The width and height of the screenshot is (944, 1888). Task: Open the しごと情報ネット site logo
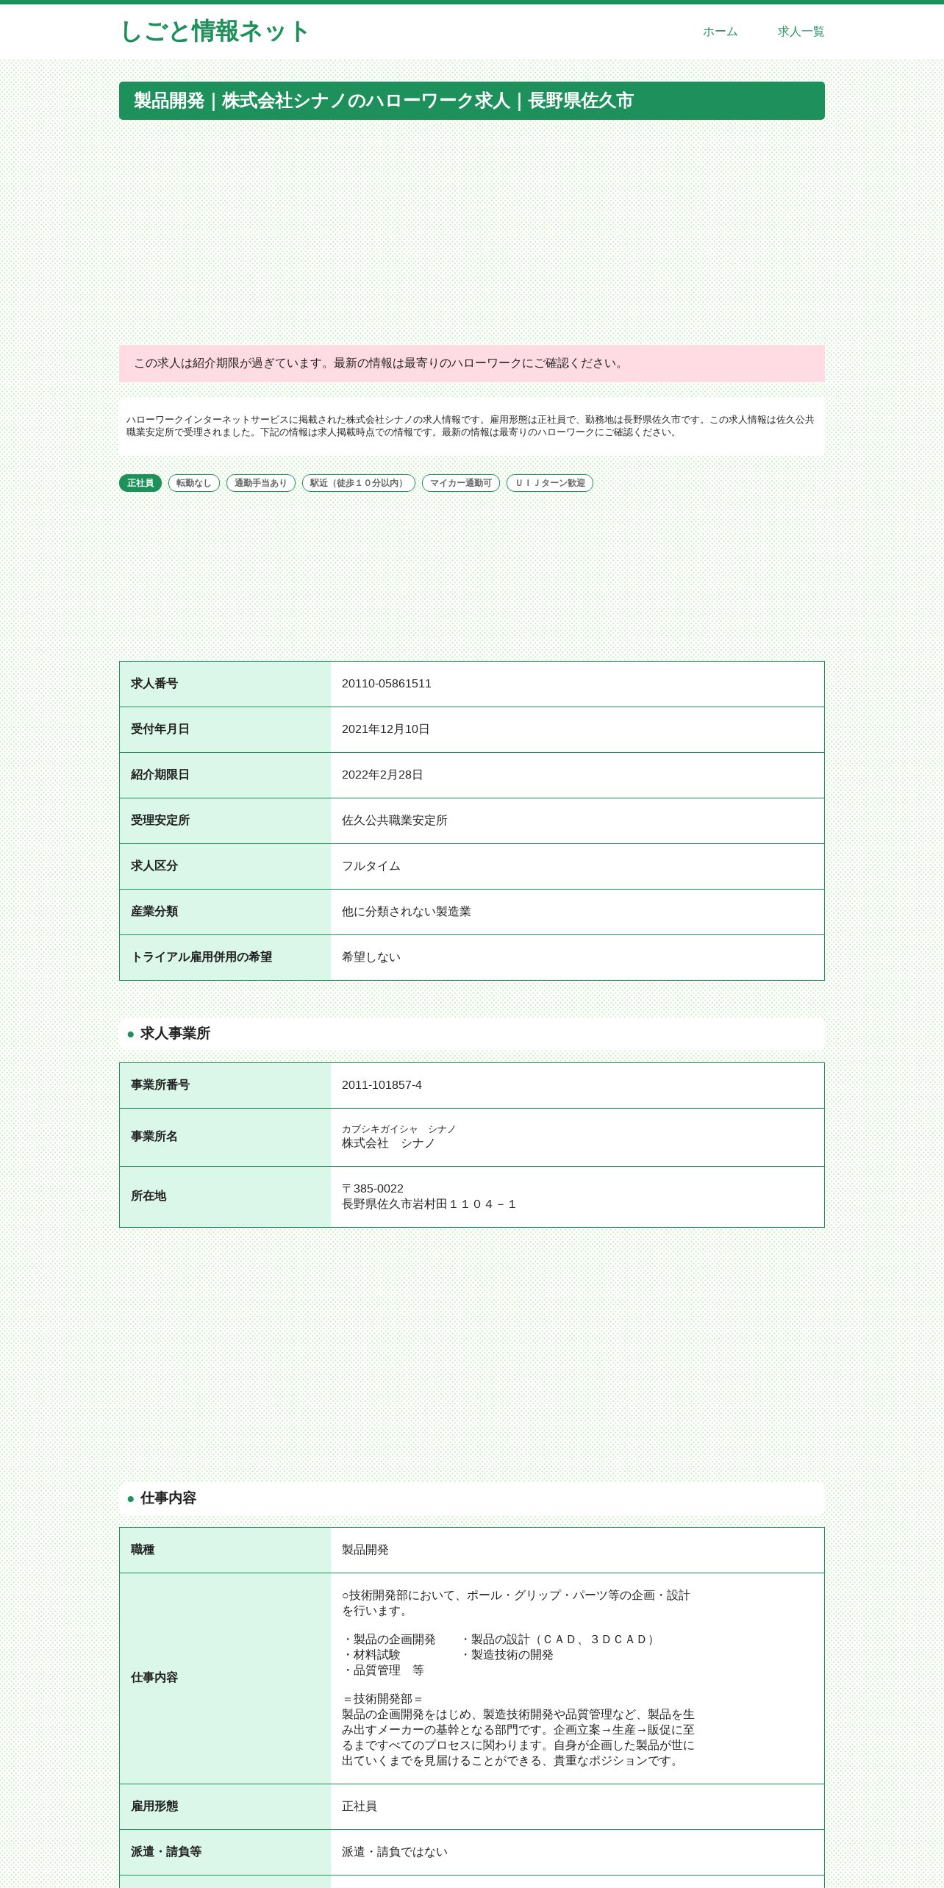214,32
